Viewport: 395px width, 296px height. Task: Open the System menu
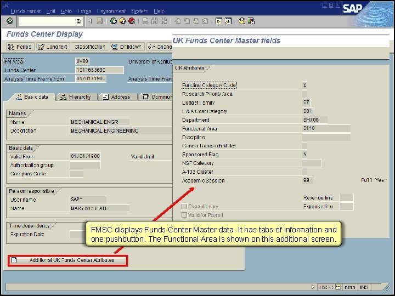[139, 11]
